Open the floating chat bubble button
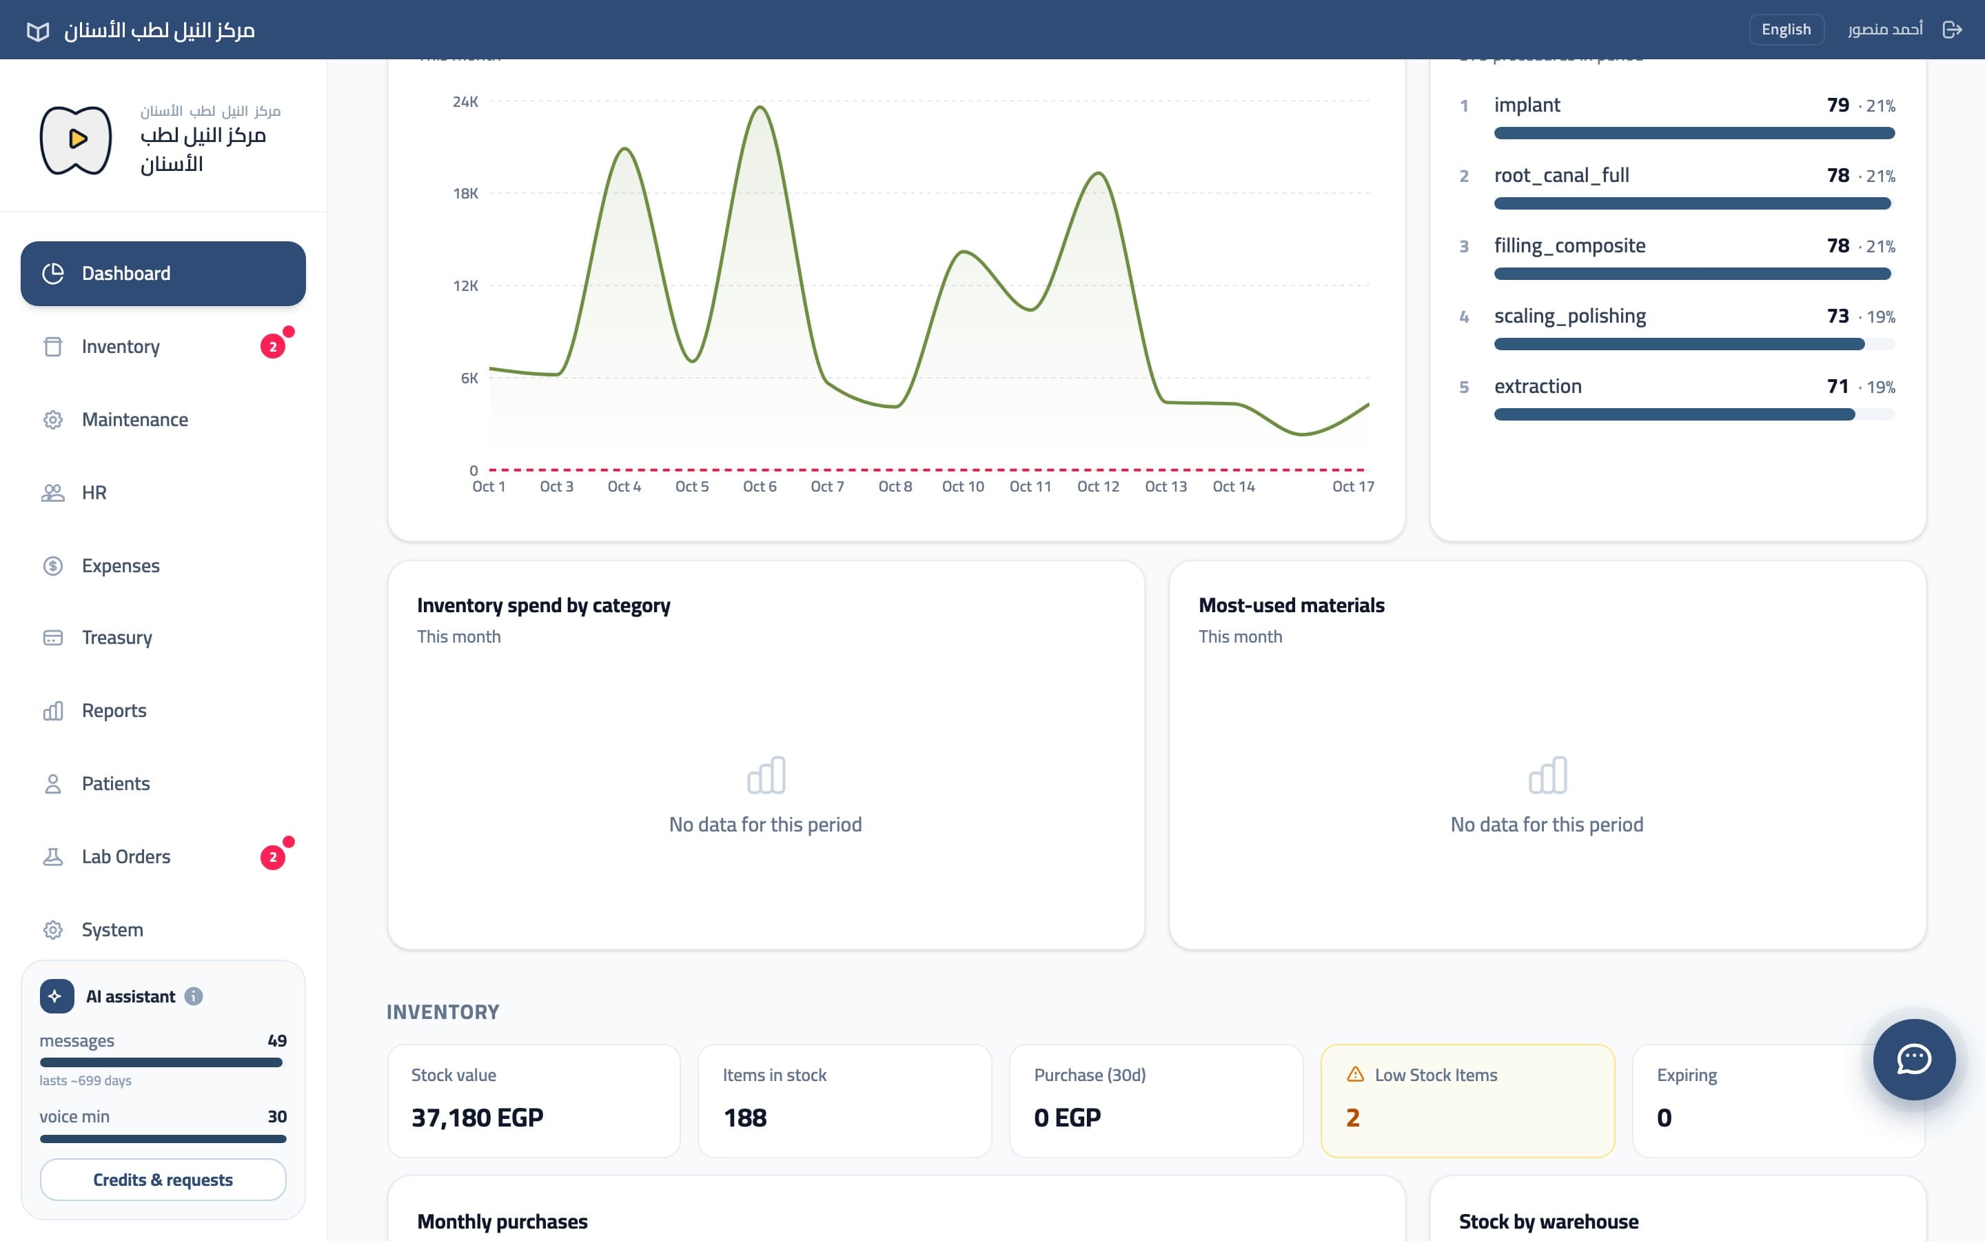1985x1241 pixels. [x=1913, y=1059]
